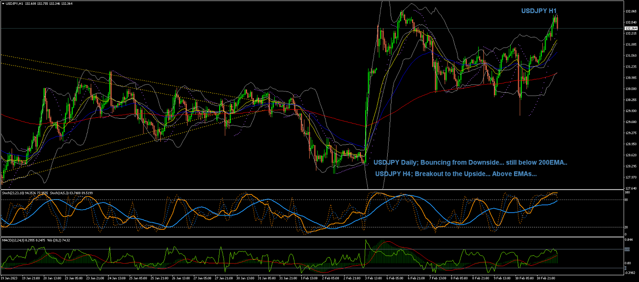Select the 'USDJPY H4; Breakout to the Upside' annotation

point(456,174)
